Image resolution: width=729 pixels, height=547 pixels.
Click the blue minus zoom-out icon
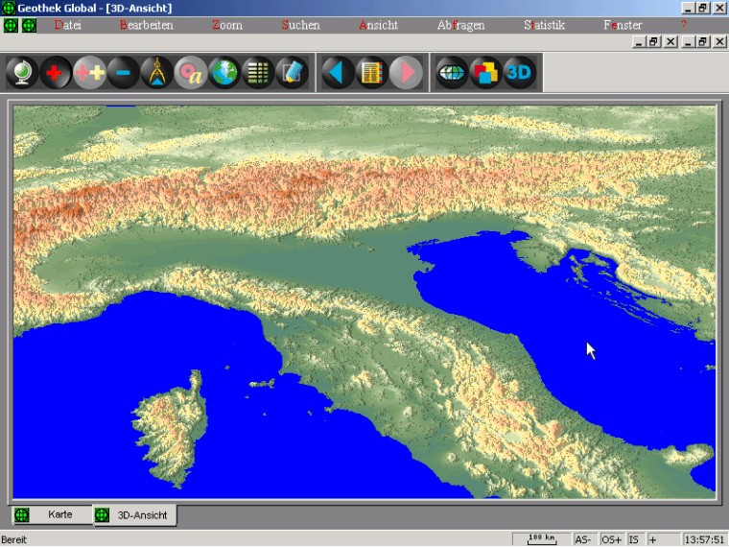click(123, 73)
